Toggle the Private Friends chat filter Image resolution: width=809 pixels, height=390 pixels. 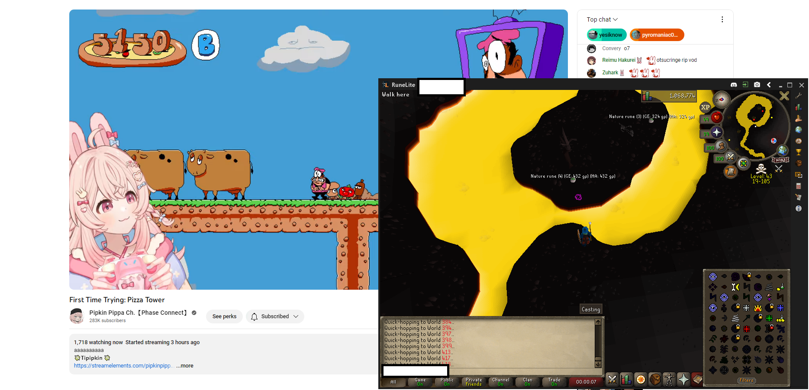[x=474, y=382]
